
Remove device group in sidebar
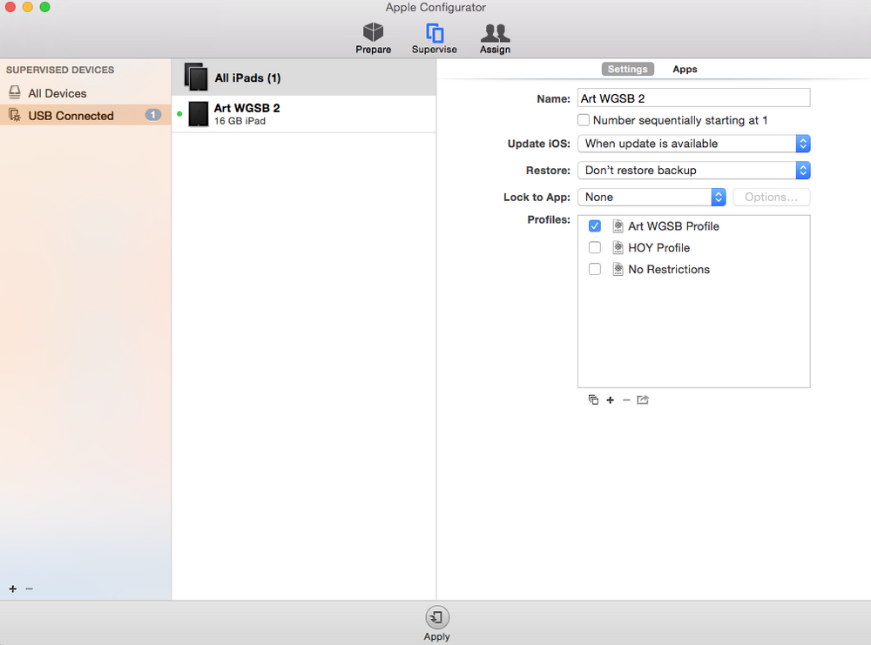point(30,589)
